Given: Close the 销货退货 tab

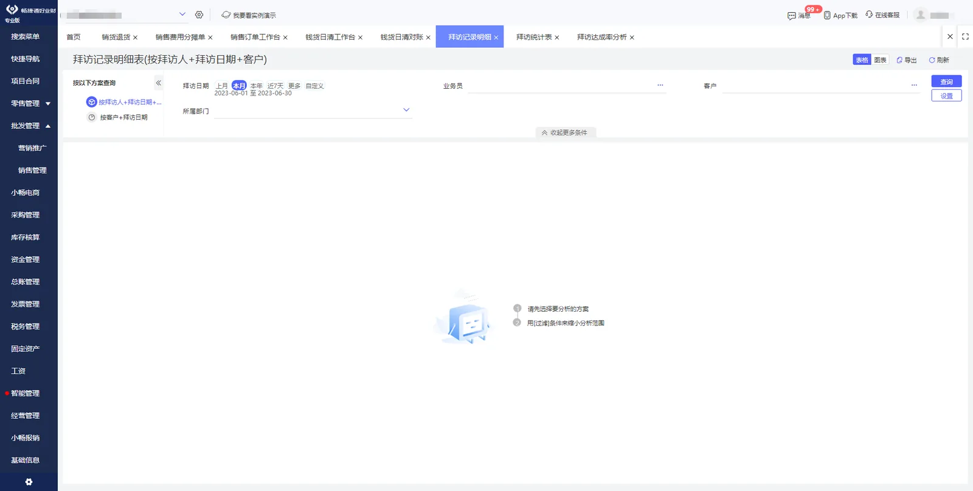Looking at the screenshot, I should [135, 38].
